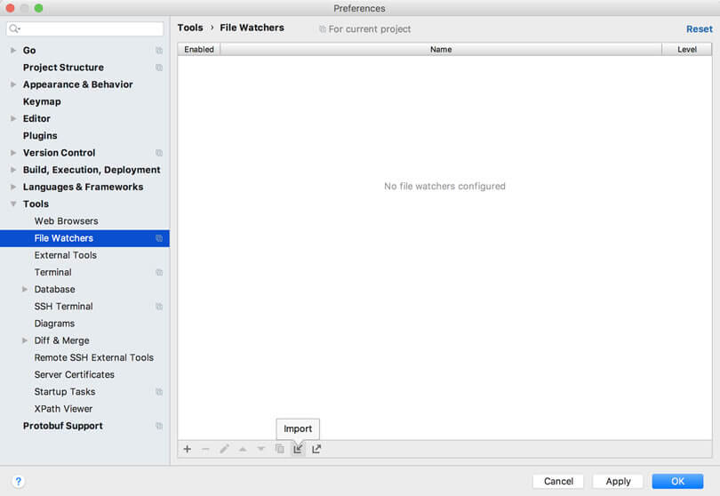The image size is (720, 496).
Task: Open the Keymap settings page
Action: [42, 101]
